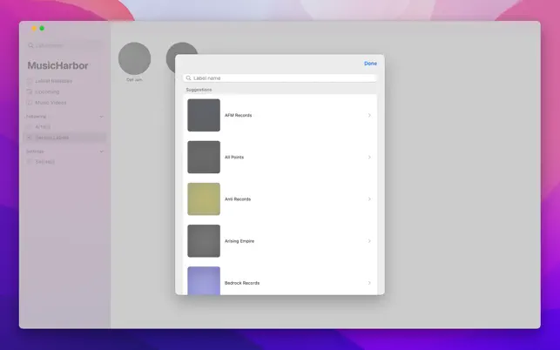The image size is (560, 350).
Task: Open Upcoming in sidebar
Action: (x=47, y=91)
